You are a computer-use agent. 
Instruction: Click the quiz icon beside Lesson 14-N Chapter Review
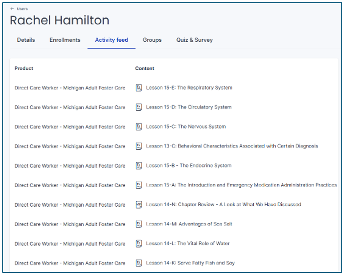pyautogui.click(x=139, y=205)
